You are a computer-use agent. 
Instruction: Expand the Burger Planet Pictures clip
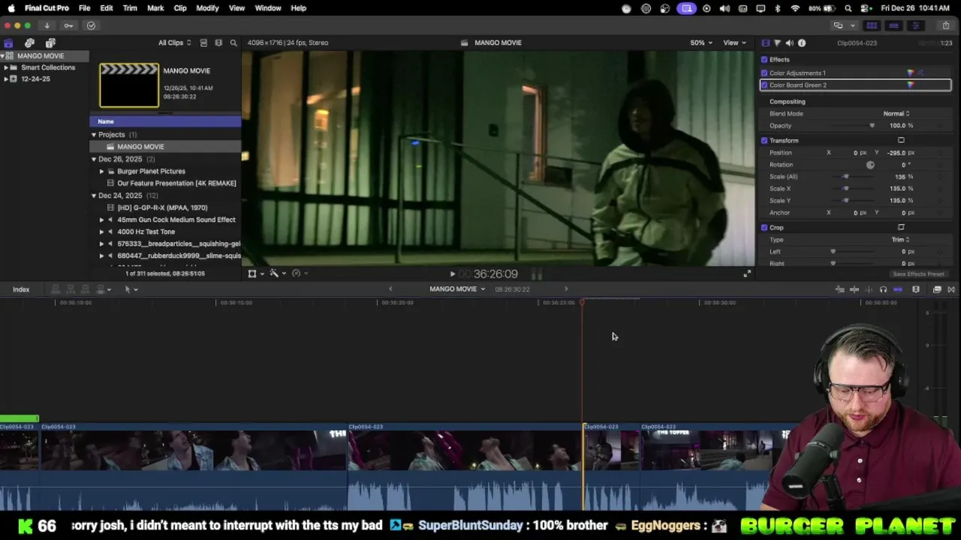(x=101, y=171)
